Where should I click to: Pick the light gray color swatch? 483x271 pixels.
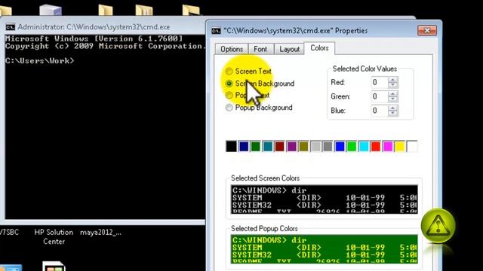pos(315,147)
